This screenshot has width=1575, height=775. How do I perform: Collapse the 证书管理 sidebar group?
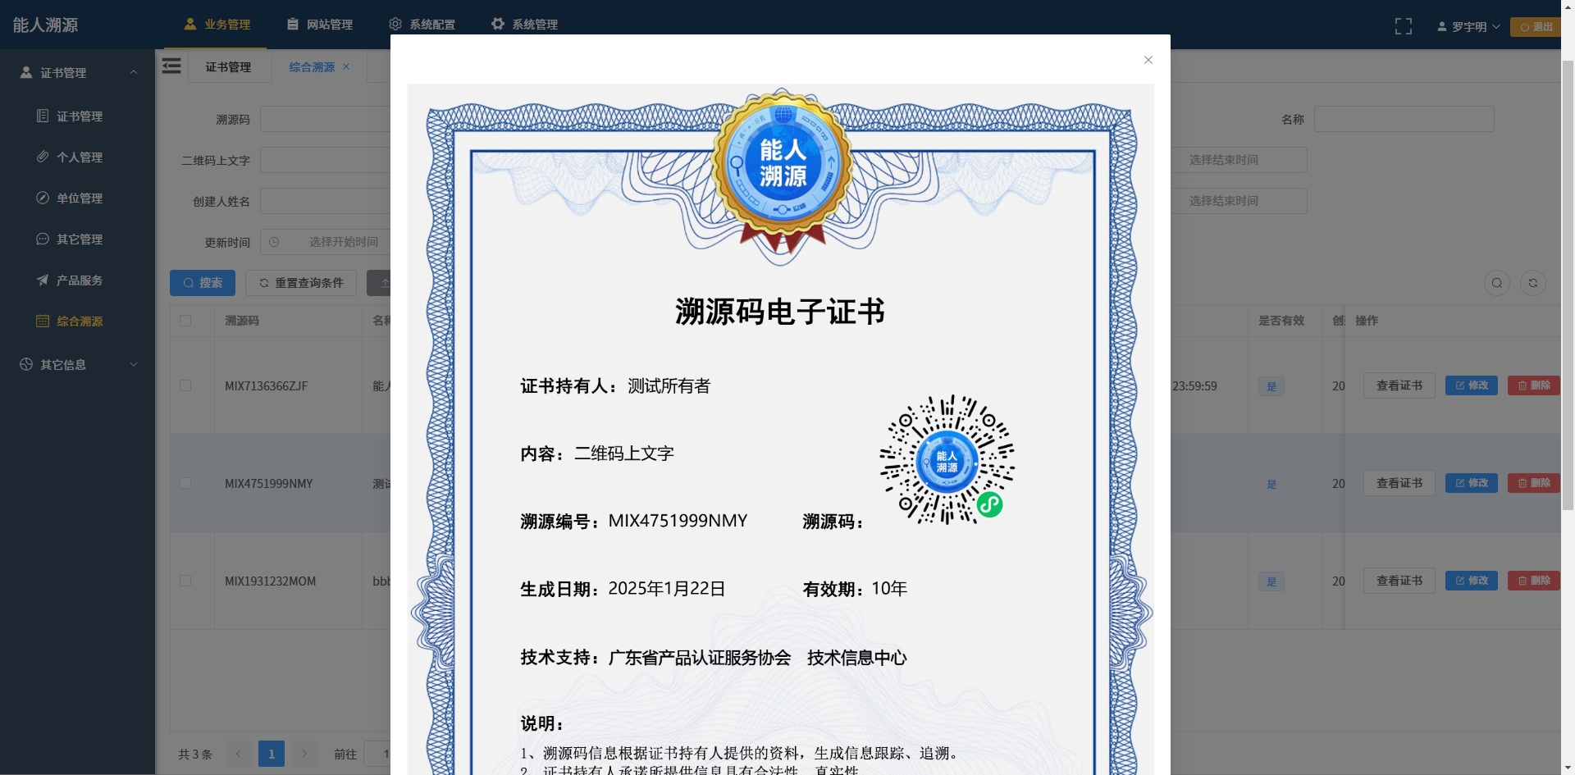[x=78, y=72]
